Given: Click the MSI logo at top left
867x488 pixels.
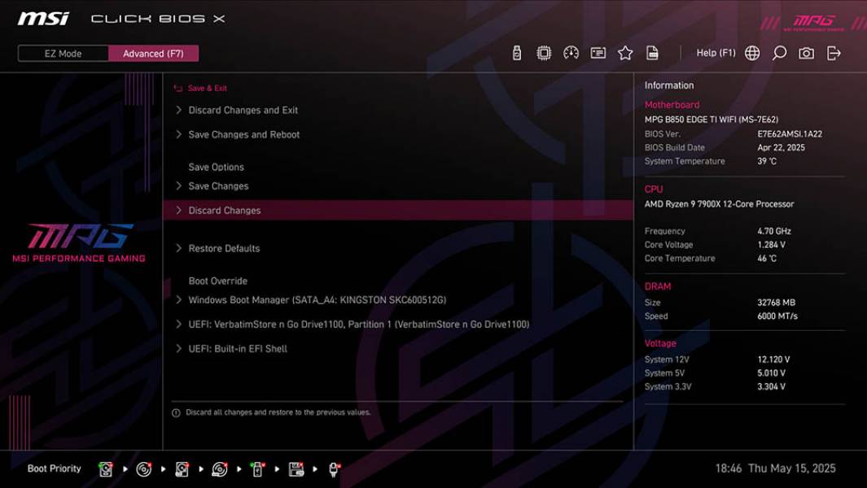Looking at the screenshot, I should click(44, 19).
